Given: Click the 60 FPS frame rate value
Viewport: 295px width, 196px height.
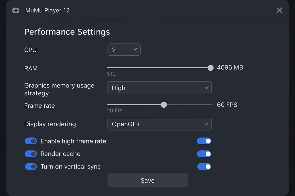Looking at the screenshot, I should point(227,105).
